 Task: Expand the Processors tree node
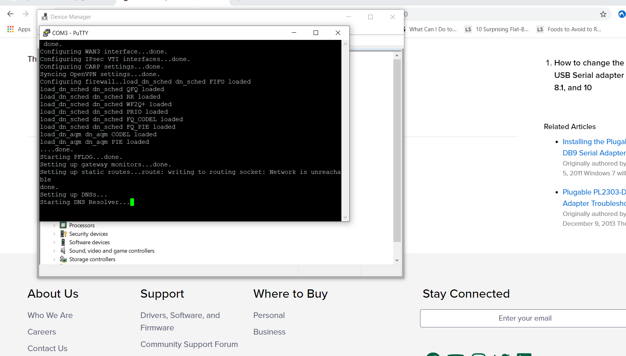(x=54, y=225)
